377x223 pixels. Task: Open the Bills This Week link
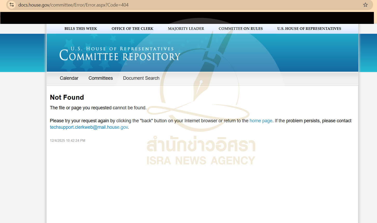[x=81, y=29]
